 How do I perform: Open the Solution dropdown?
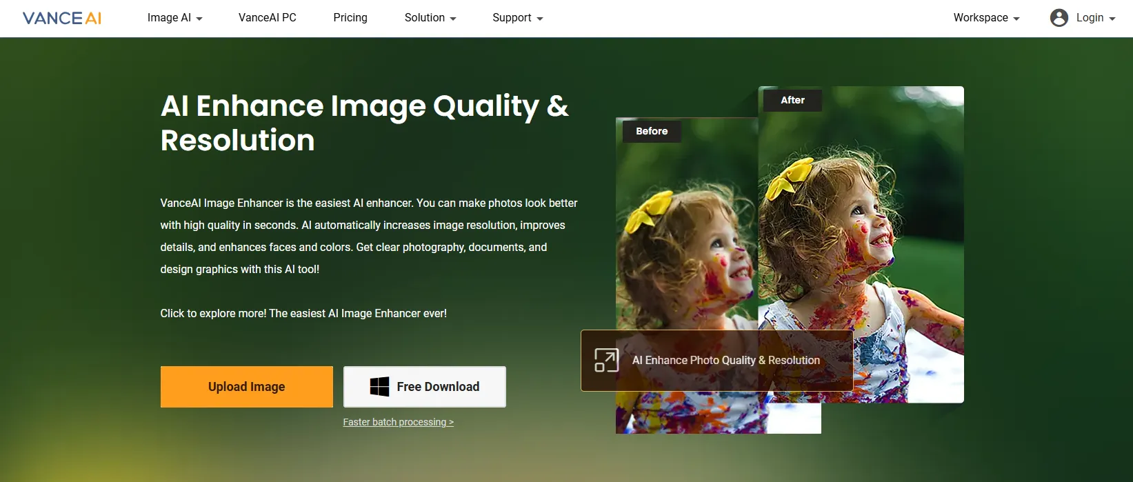(430, 18)
